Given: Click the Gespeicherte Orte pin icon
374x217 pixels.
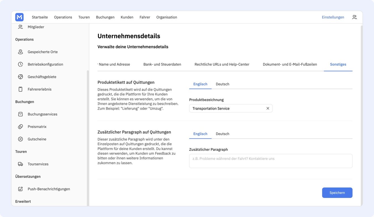Looking at the screenshot, I should coord(20,52).
